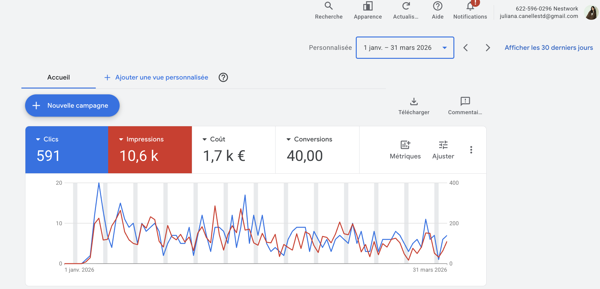Click the chart start label 1 janv. 2026
The width and height of the screenshot is (600, 289).
[79, 270]
